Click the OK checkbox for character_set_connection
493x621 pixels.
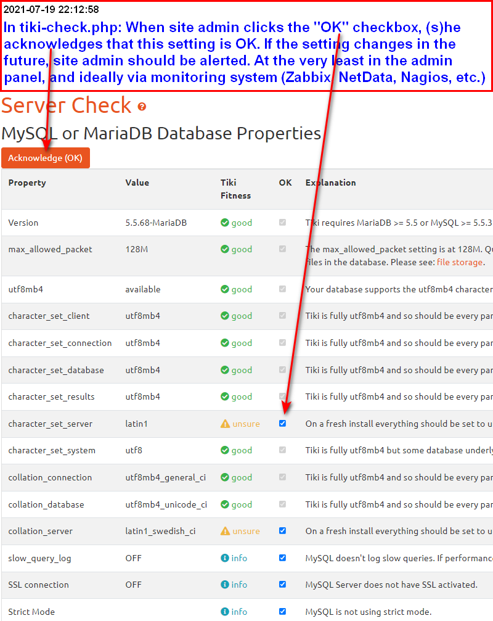[282, 343]
